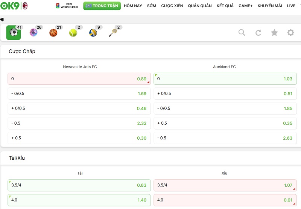Viewport: 301px width, 209px height.
Task: Pick the tennis ball sport icon
Action: click(73, 33)
